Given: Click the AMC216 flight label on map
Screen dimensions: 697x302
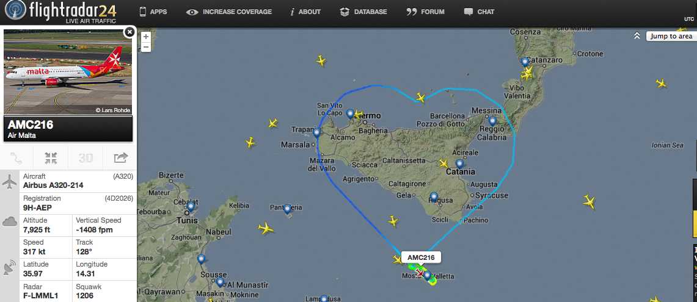Looking at the screenshot, I should tap(421, 257).
